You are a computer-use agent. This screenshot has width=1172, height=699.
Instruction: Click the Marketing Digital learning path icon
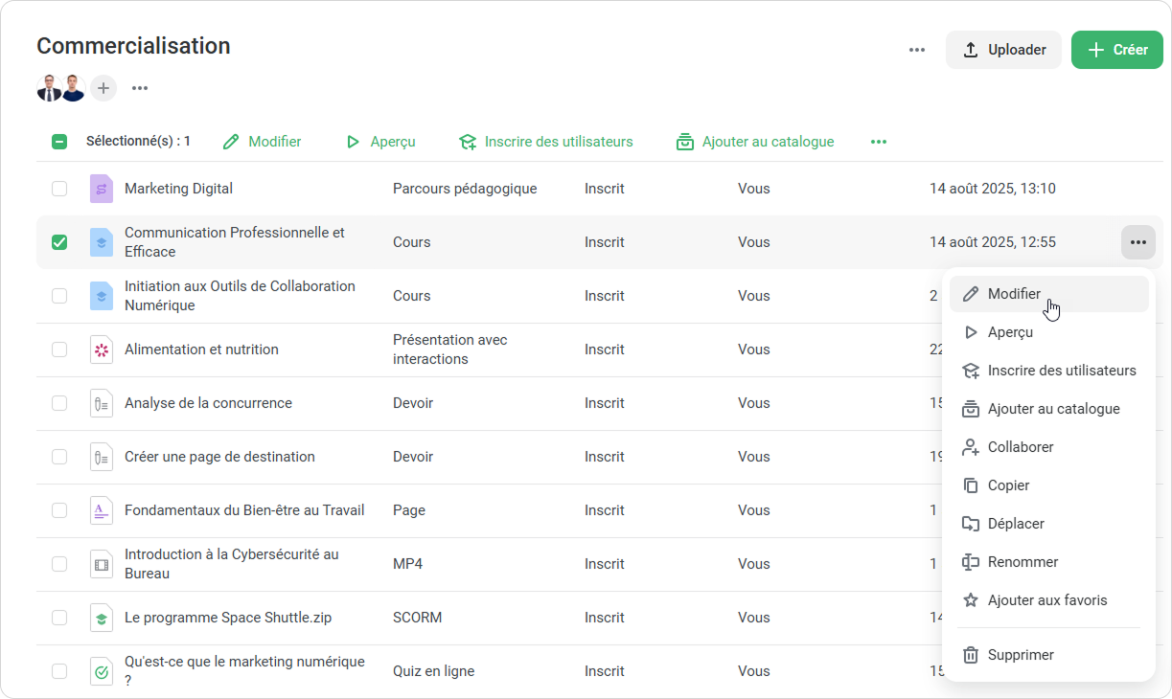(102, 189)
